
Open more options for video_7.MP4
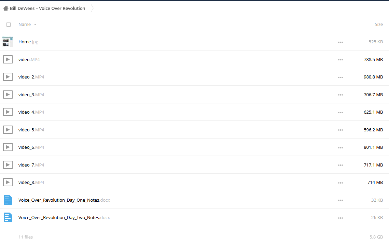[341, 165]
